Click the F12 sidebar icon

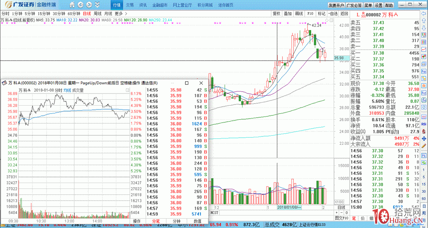424,92
